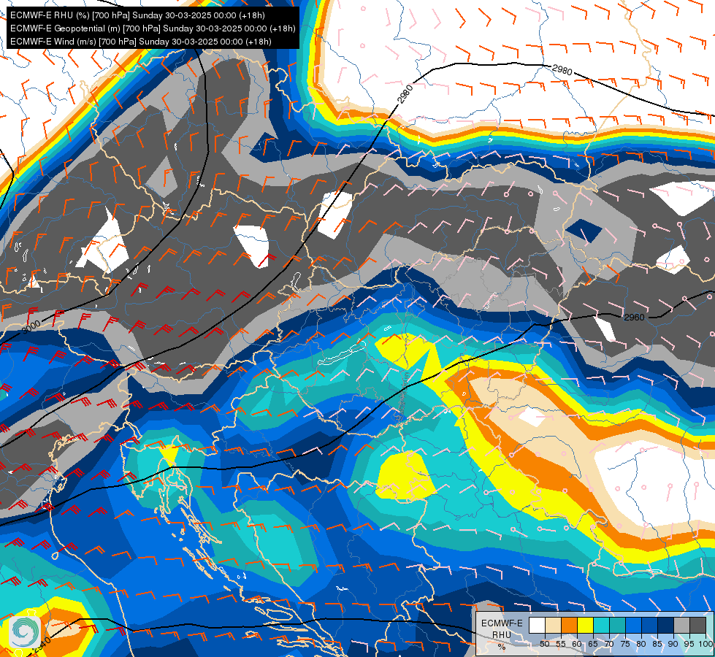
Task: Click the legend value 100
Action: click(706, 644)
